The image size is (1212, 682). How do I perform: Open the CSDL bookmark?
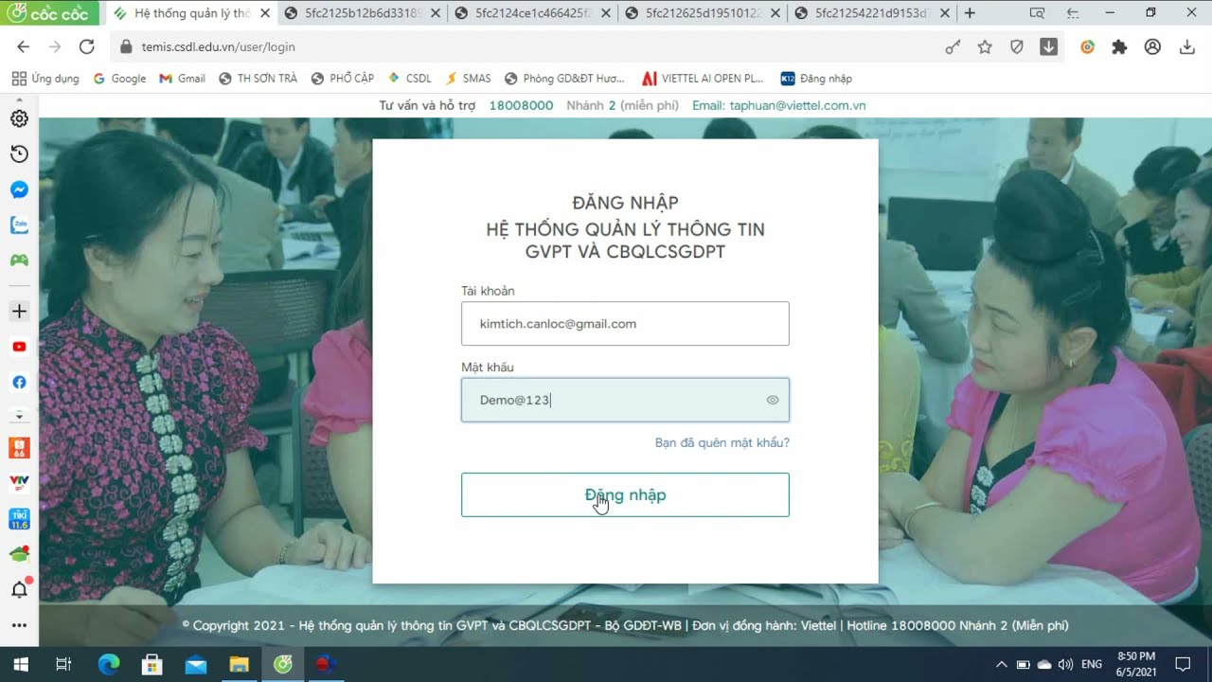point(410,79)
